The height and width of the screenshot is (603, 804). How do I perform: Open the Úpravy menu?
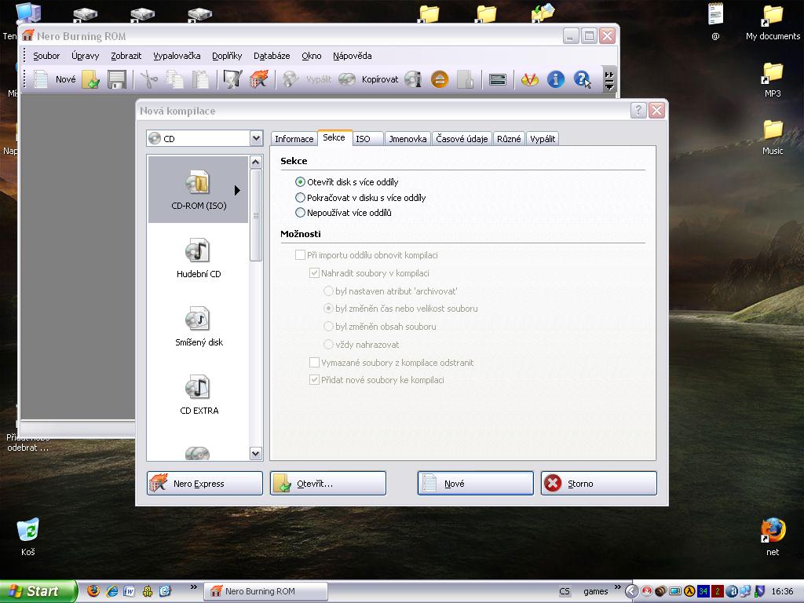click(85, 56)
